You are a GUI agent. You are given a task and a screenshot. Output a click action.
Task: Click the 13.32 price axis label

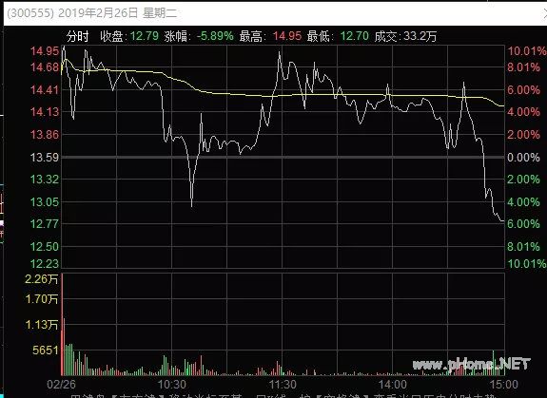[x=45, y=180]
